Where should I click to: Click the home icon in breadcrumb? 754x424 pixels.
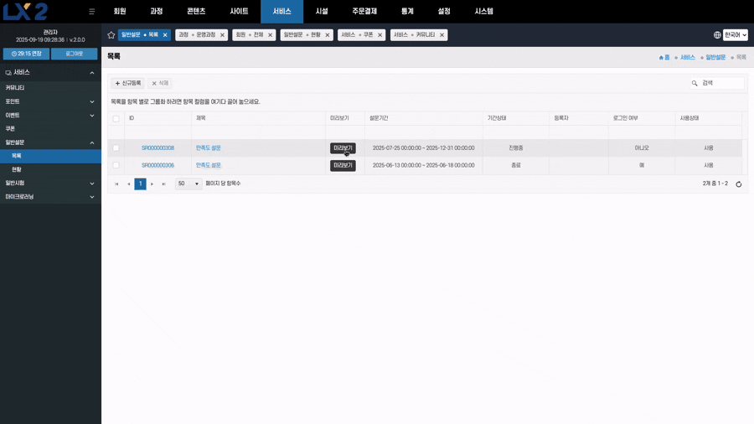pos(662,58)
